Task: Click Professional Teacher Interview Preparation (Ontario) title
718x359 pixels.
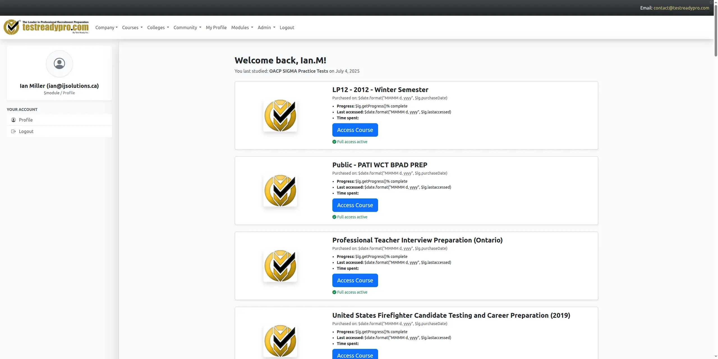Action: [x=417, y=240]
